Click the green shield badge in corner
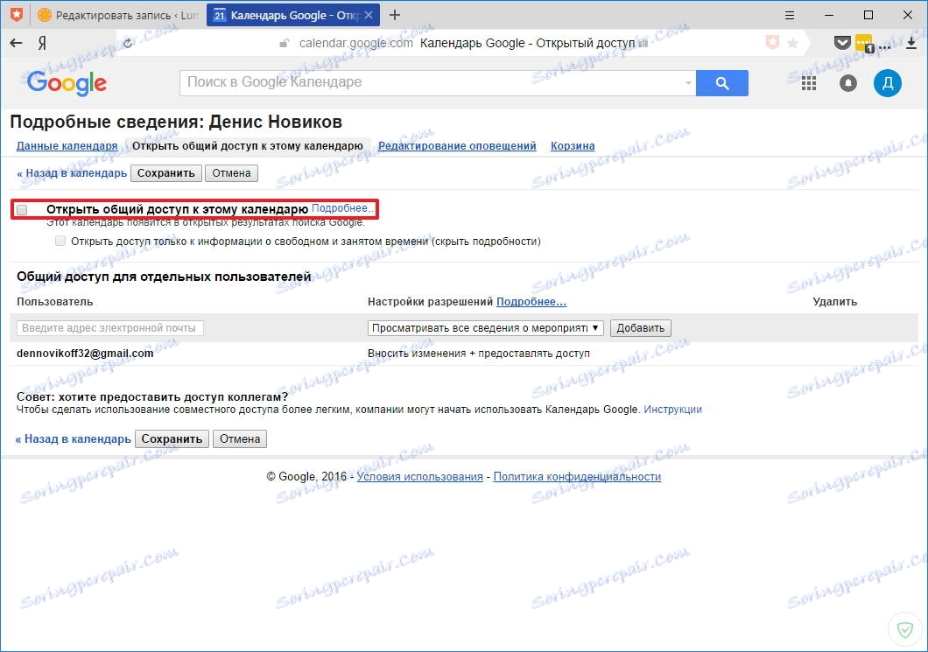928x652 pixels. tap(905, 629)
